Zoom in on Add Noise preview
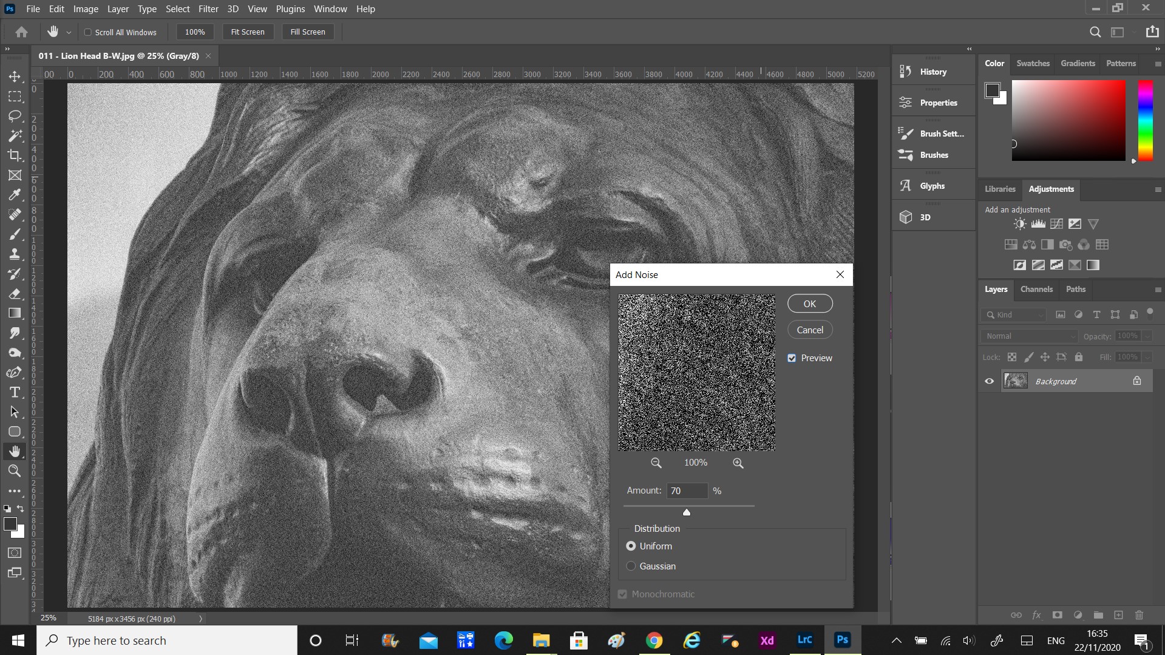1165x655 pixels. (x=738, y=463)
